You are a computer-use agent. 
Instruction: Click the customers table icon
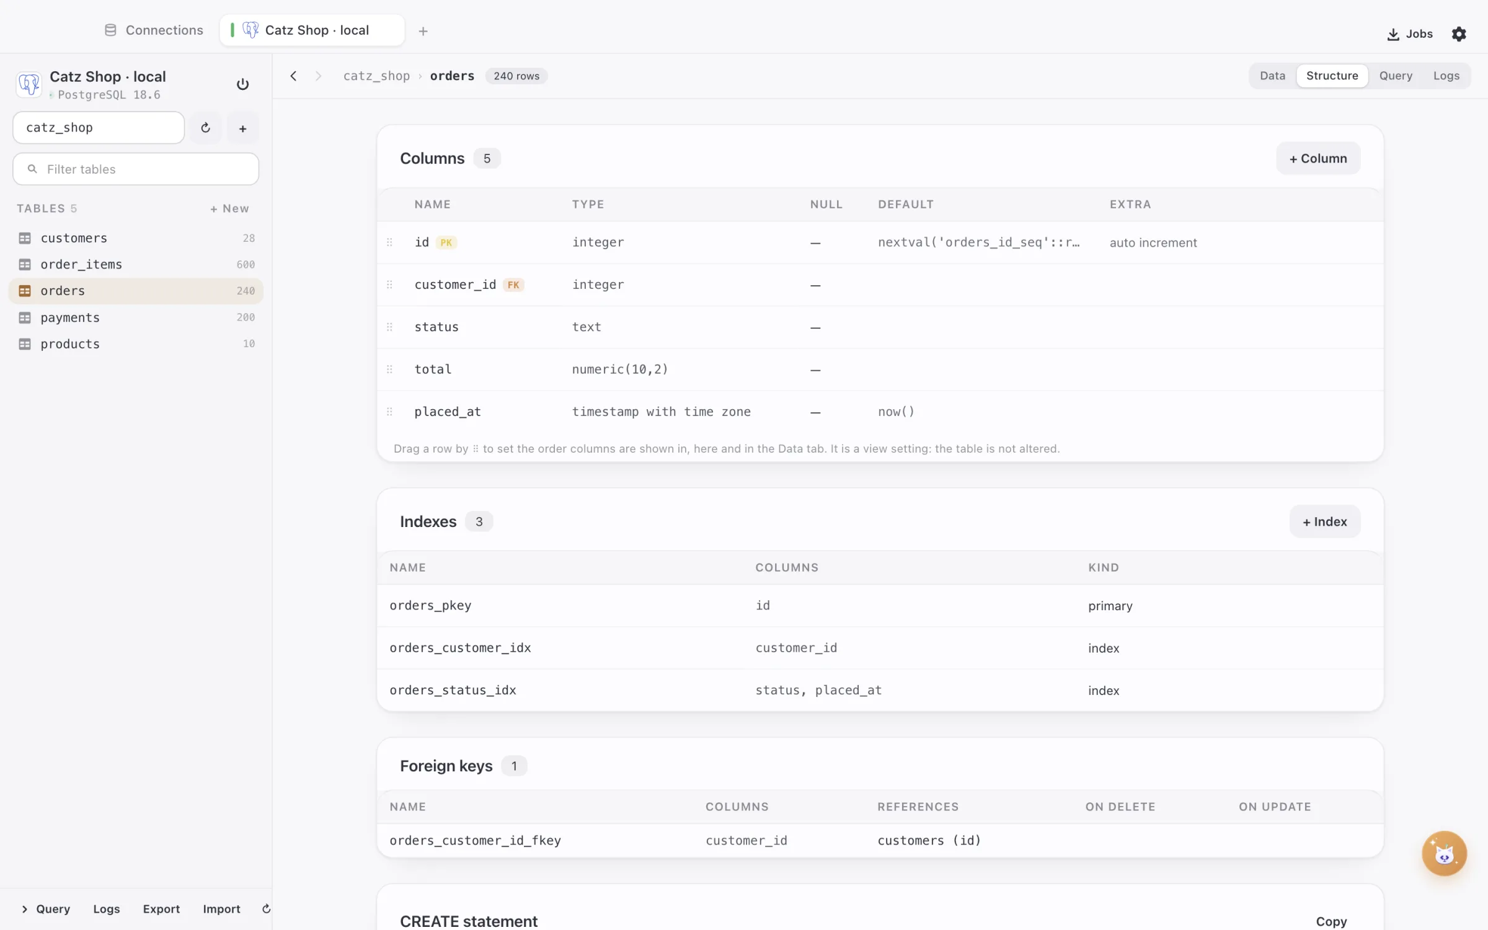pyautogui.click(x=25, y=238)
